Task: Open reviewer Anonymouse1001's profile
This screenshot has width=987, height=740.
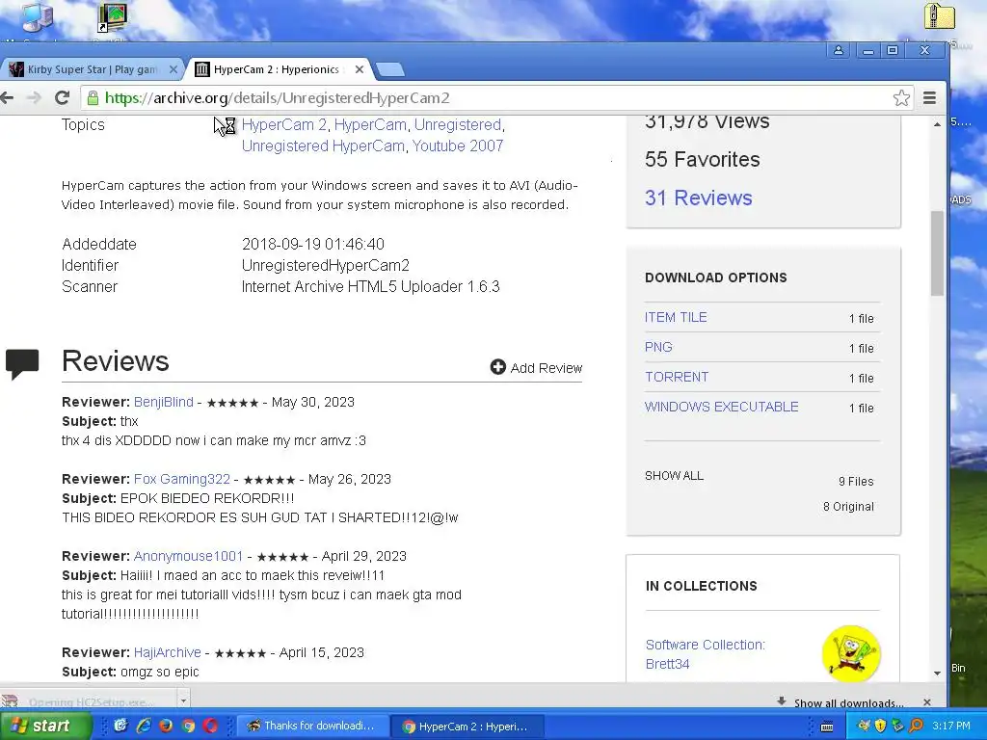Action: pos(188,556)
